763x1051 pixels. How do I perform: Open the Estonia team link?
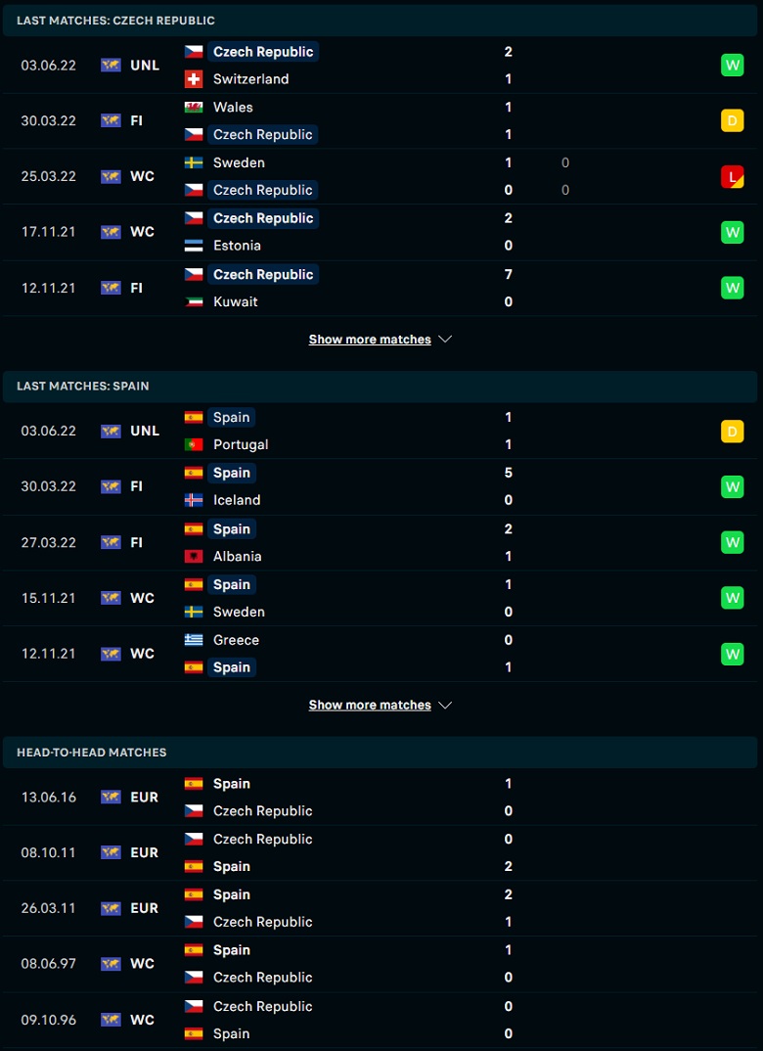[237, 246]
